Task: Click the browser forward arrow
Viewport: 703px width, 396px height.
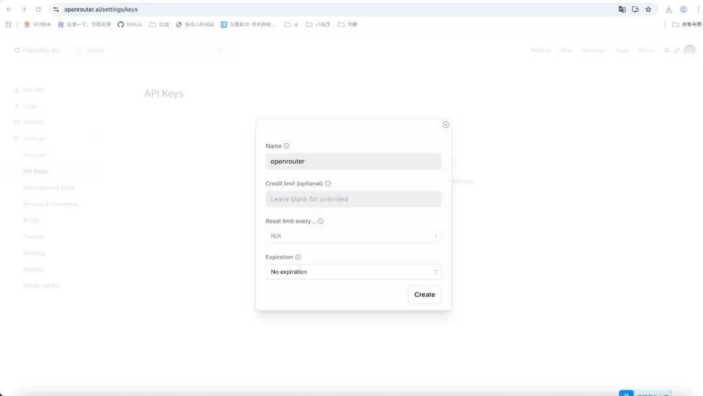Action: 24,9
